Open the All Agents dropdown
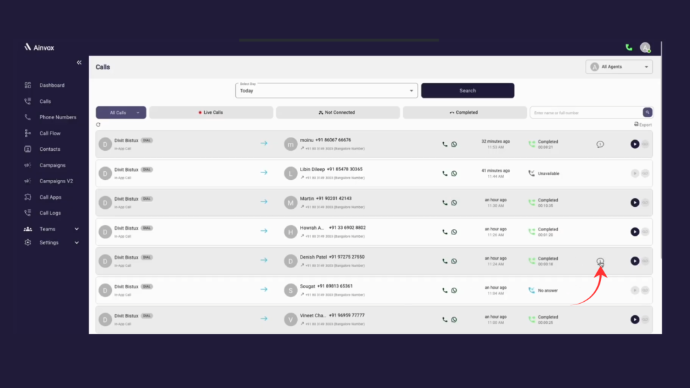690x388 pixels. click(619, 66)
